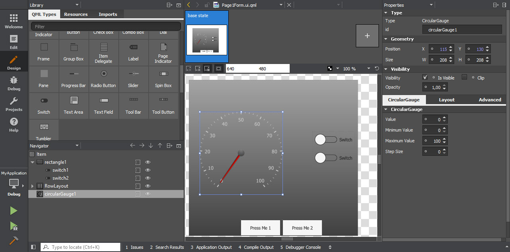Open the Projects mode

pos(14,104)
